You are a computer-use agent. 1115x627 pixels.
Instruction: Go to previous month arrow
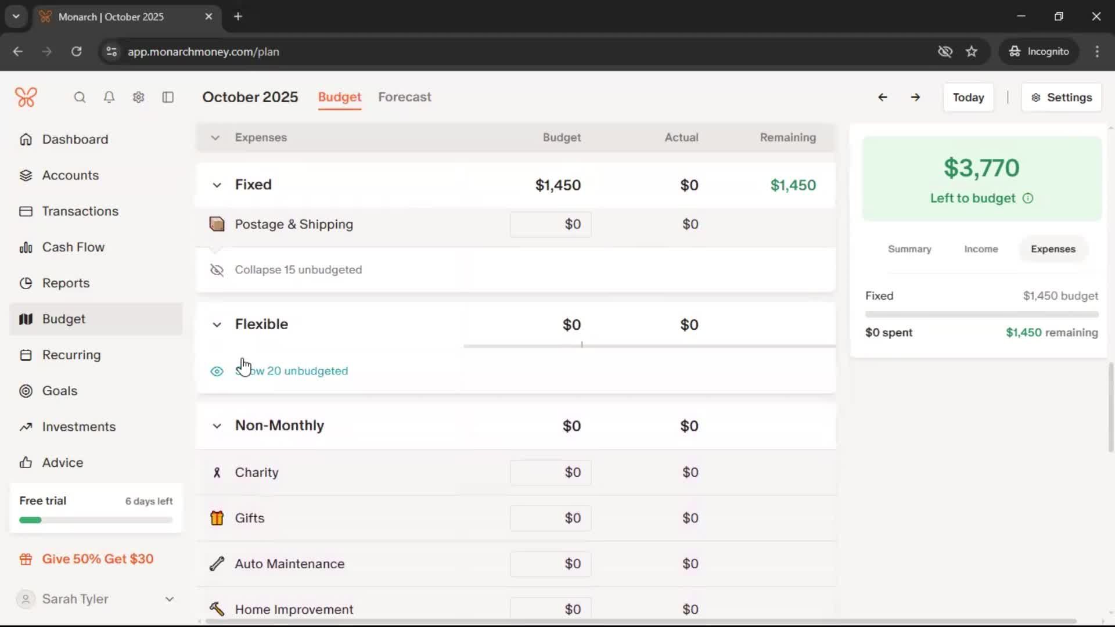point(882,98)
